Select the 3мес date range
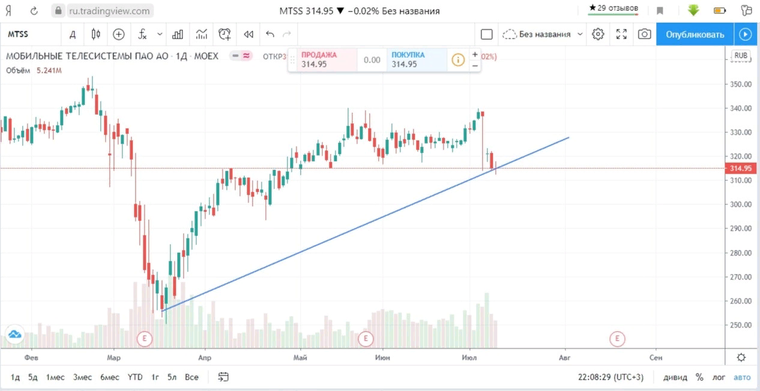Image resolution: width=760 pixels, height=391 pixels. pyautogui.click(x=82, y=377)
